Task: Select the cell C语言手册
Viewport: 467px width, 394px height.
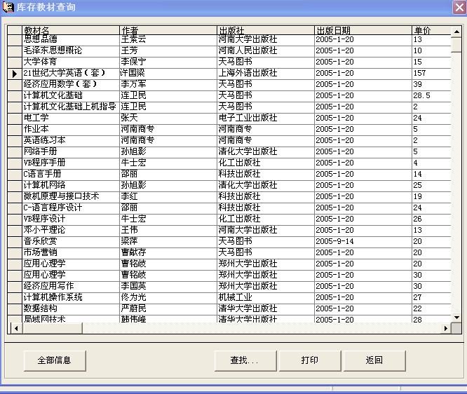Action: click(71, 175)
